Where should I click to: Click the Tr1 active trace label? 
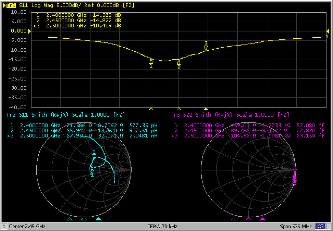point(11,5)
